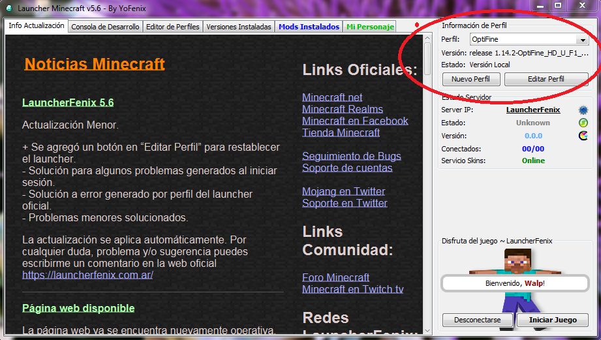The height and width of the screenshot is (340, 601).
Task: Click the colorful circle icon beside Versión
Action: pos(583,136)
